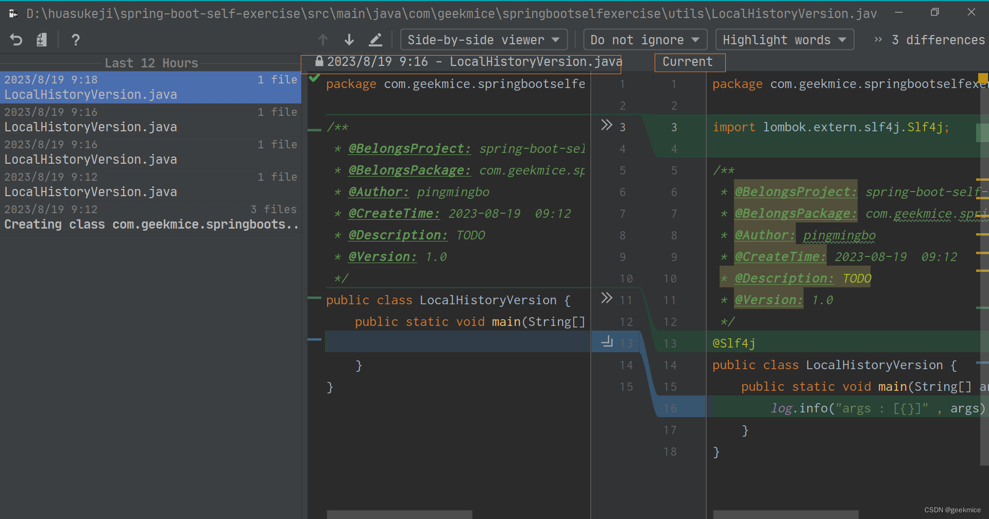Viewport: 989px width, 519px height.
Task: Open Do not ignore dropdown
Action: 645,40
